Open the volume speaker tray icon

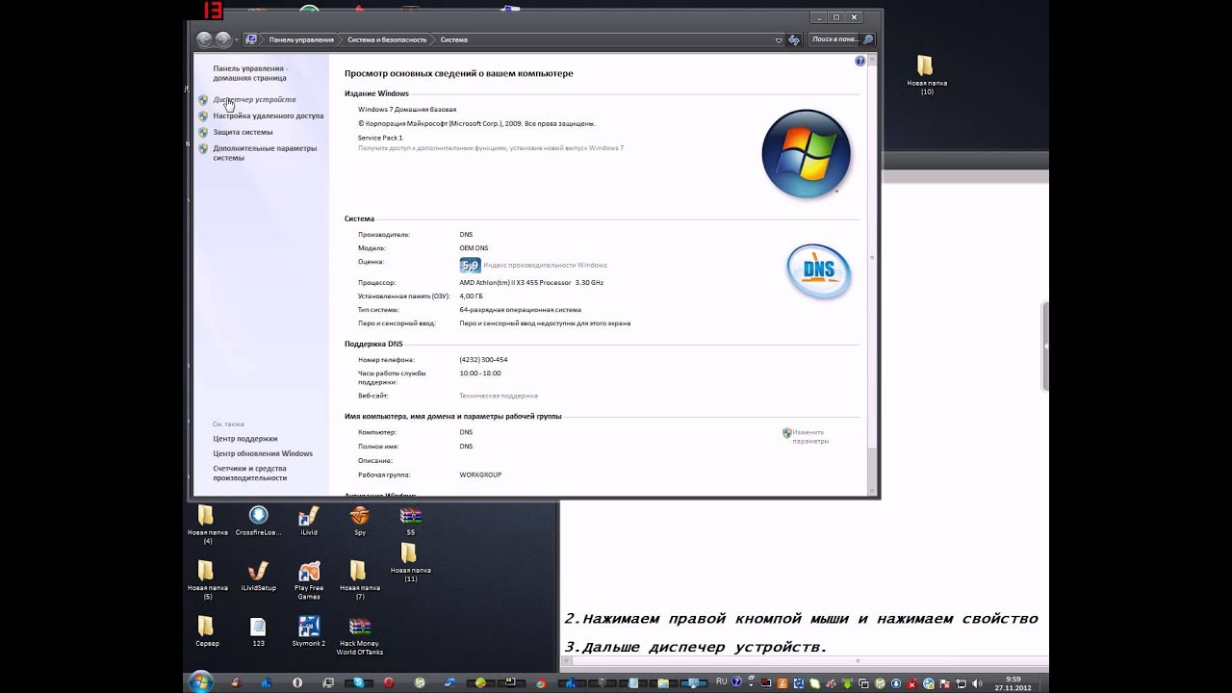point(976,682)
